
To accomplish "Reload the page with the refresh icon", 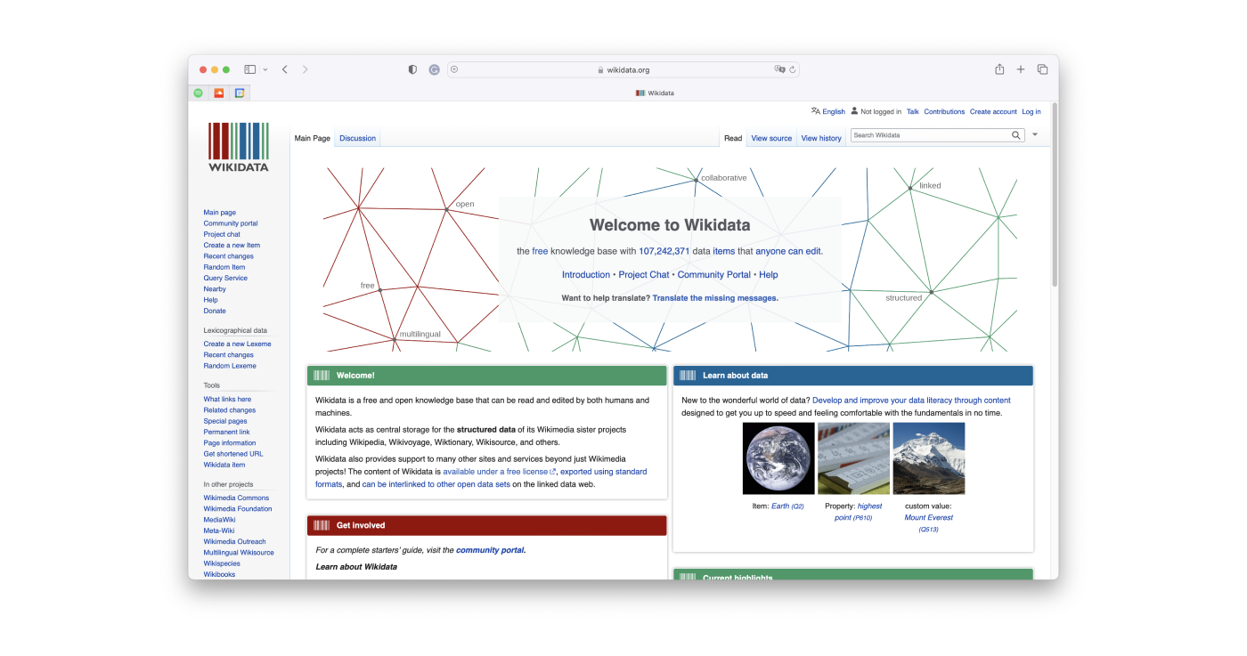I will click(x=793, y=69).
